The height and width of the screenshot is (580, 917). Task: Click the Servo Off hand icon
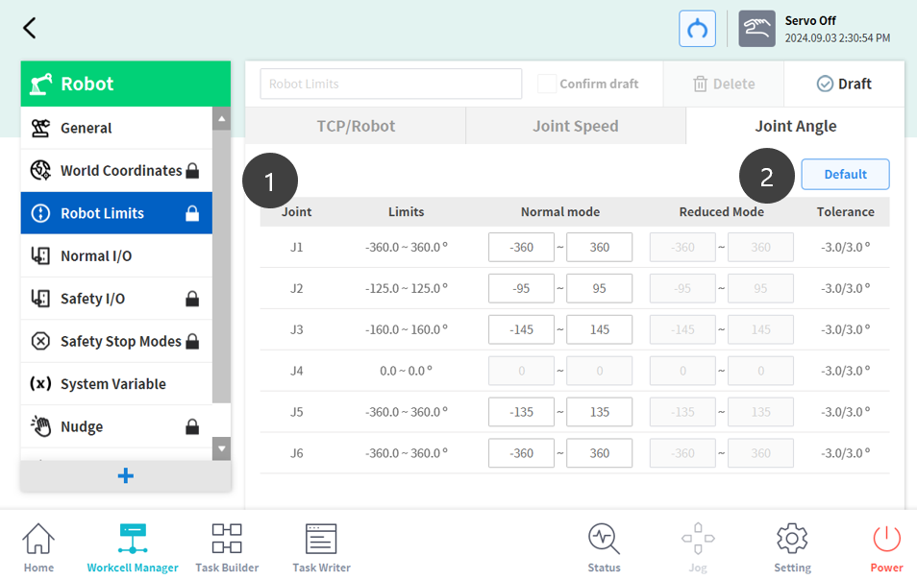click(756, 29)
